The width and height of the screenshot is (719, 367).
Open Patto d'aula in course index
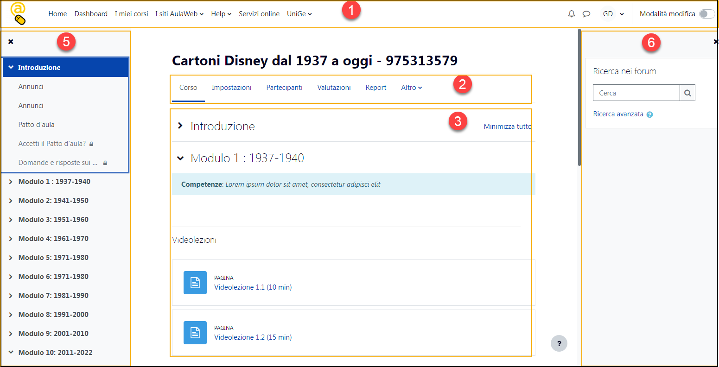(x=37, y=125)
